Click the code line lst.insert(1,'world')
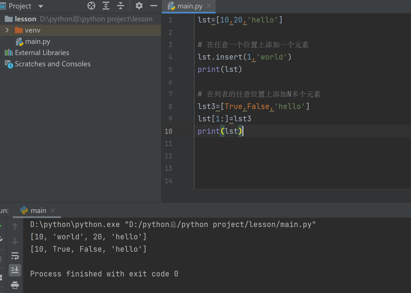 [245, 57]
